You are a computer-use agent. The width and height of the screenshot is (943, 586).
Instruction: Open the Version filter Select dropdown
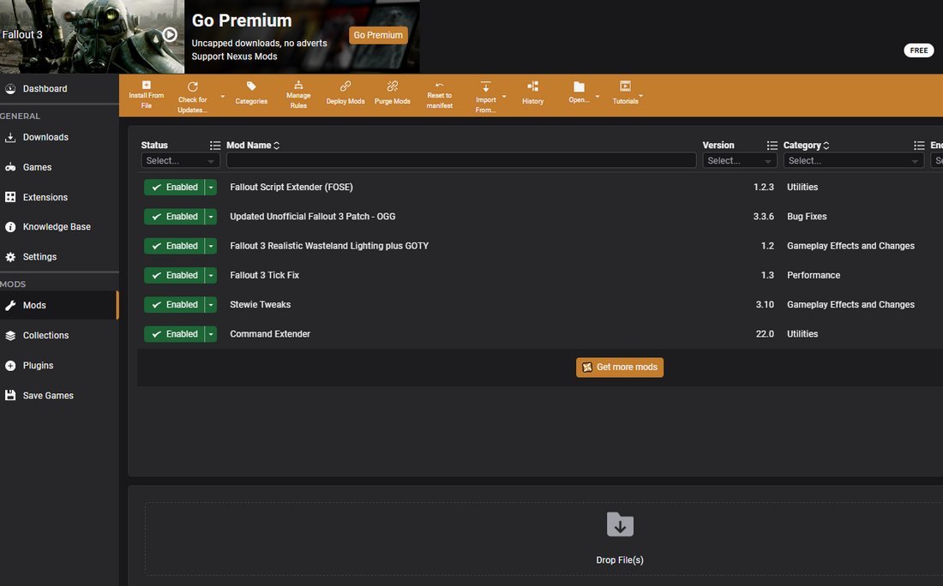[740, 160]
